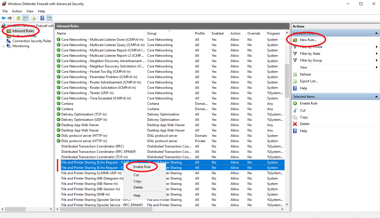Viewport: 380px width, 218px height.
Task: Choose Help in the context menu
Action: 137,196
